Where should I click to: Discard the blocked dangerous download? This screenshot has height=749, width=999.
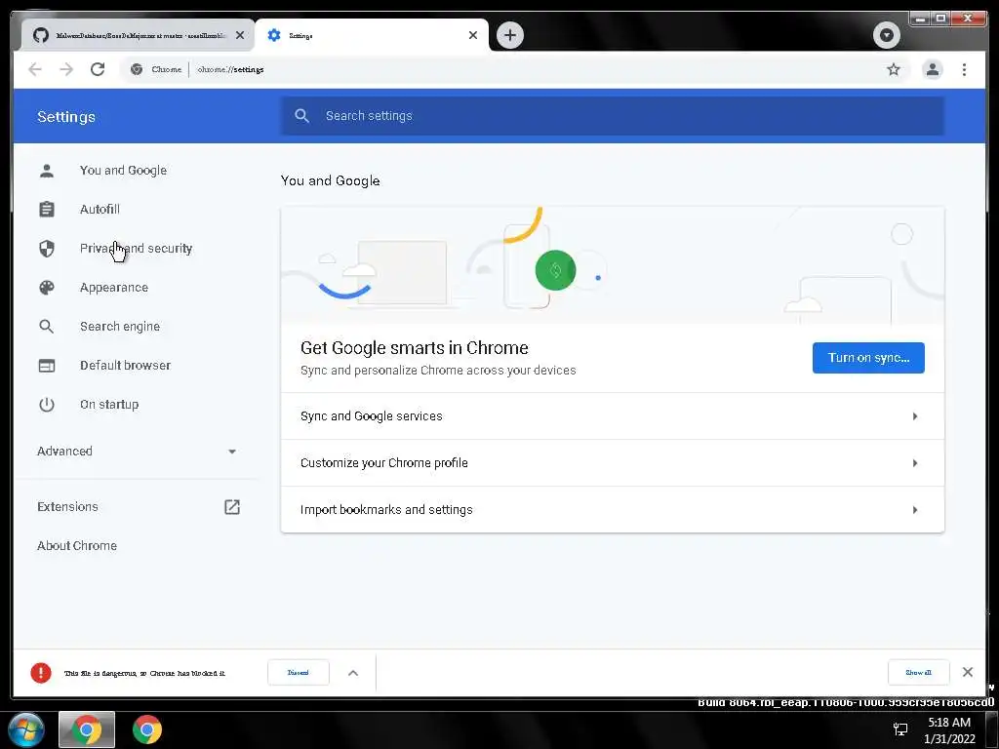pyautogui.click(x=299, y=673)
